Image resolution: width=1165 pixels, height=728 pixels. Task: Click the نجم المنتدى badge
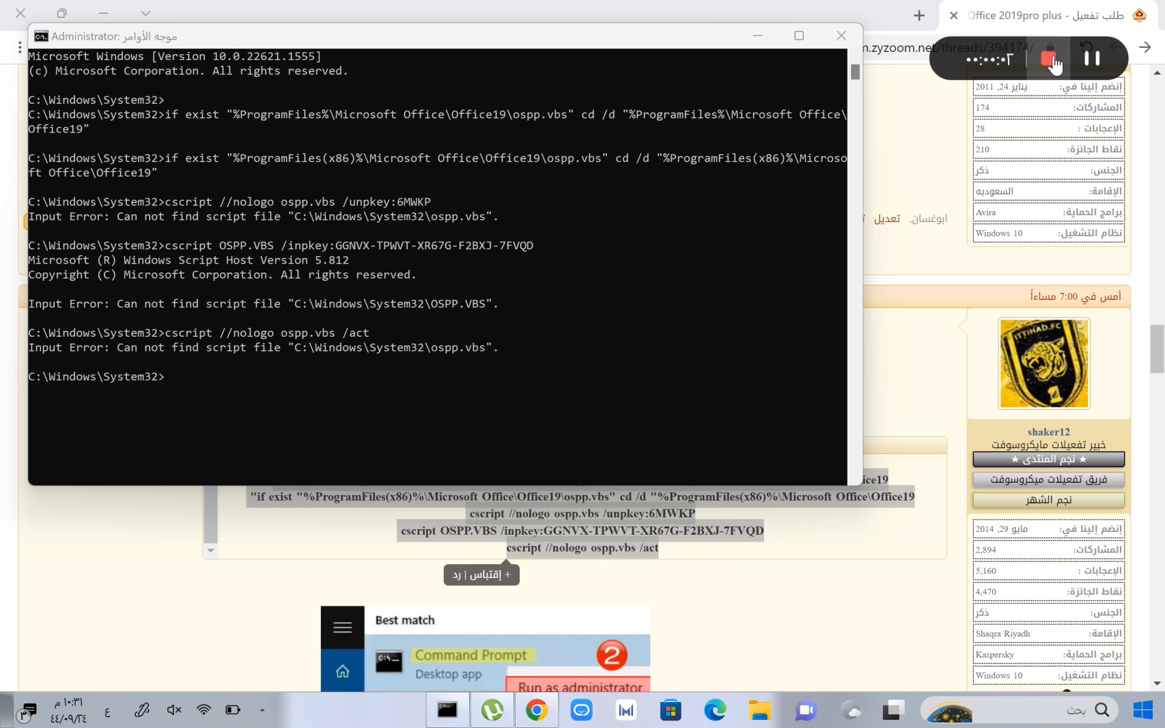click(1048, 459)
